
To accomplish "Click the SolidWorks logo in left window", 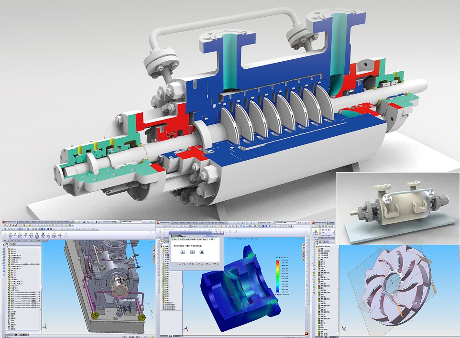I will click(10, 222).
